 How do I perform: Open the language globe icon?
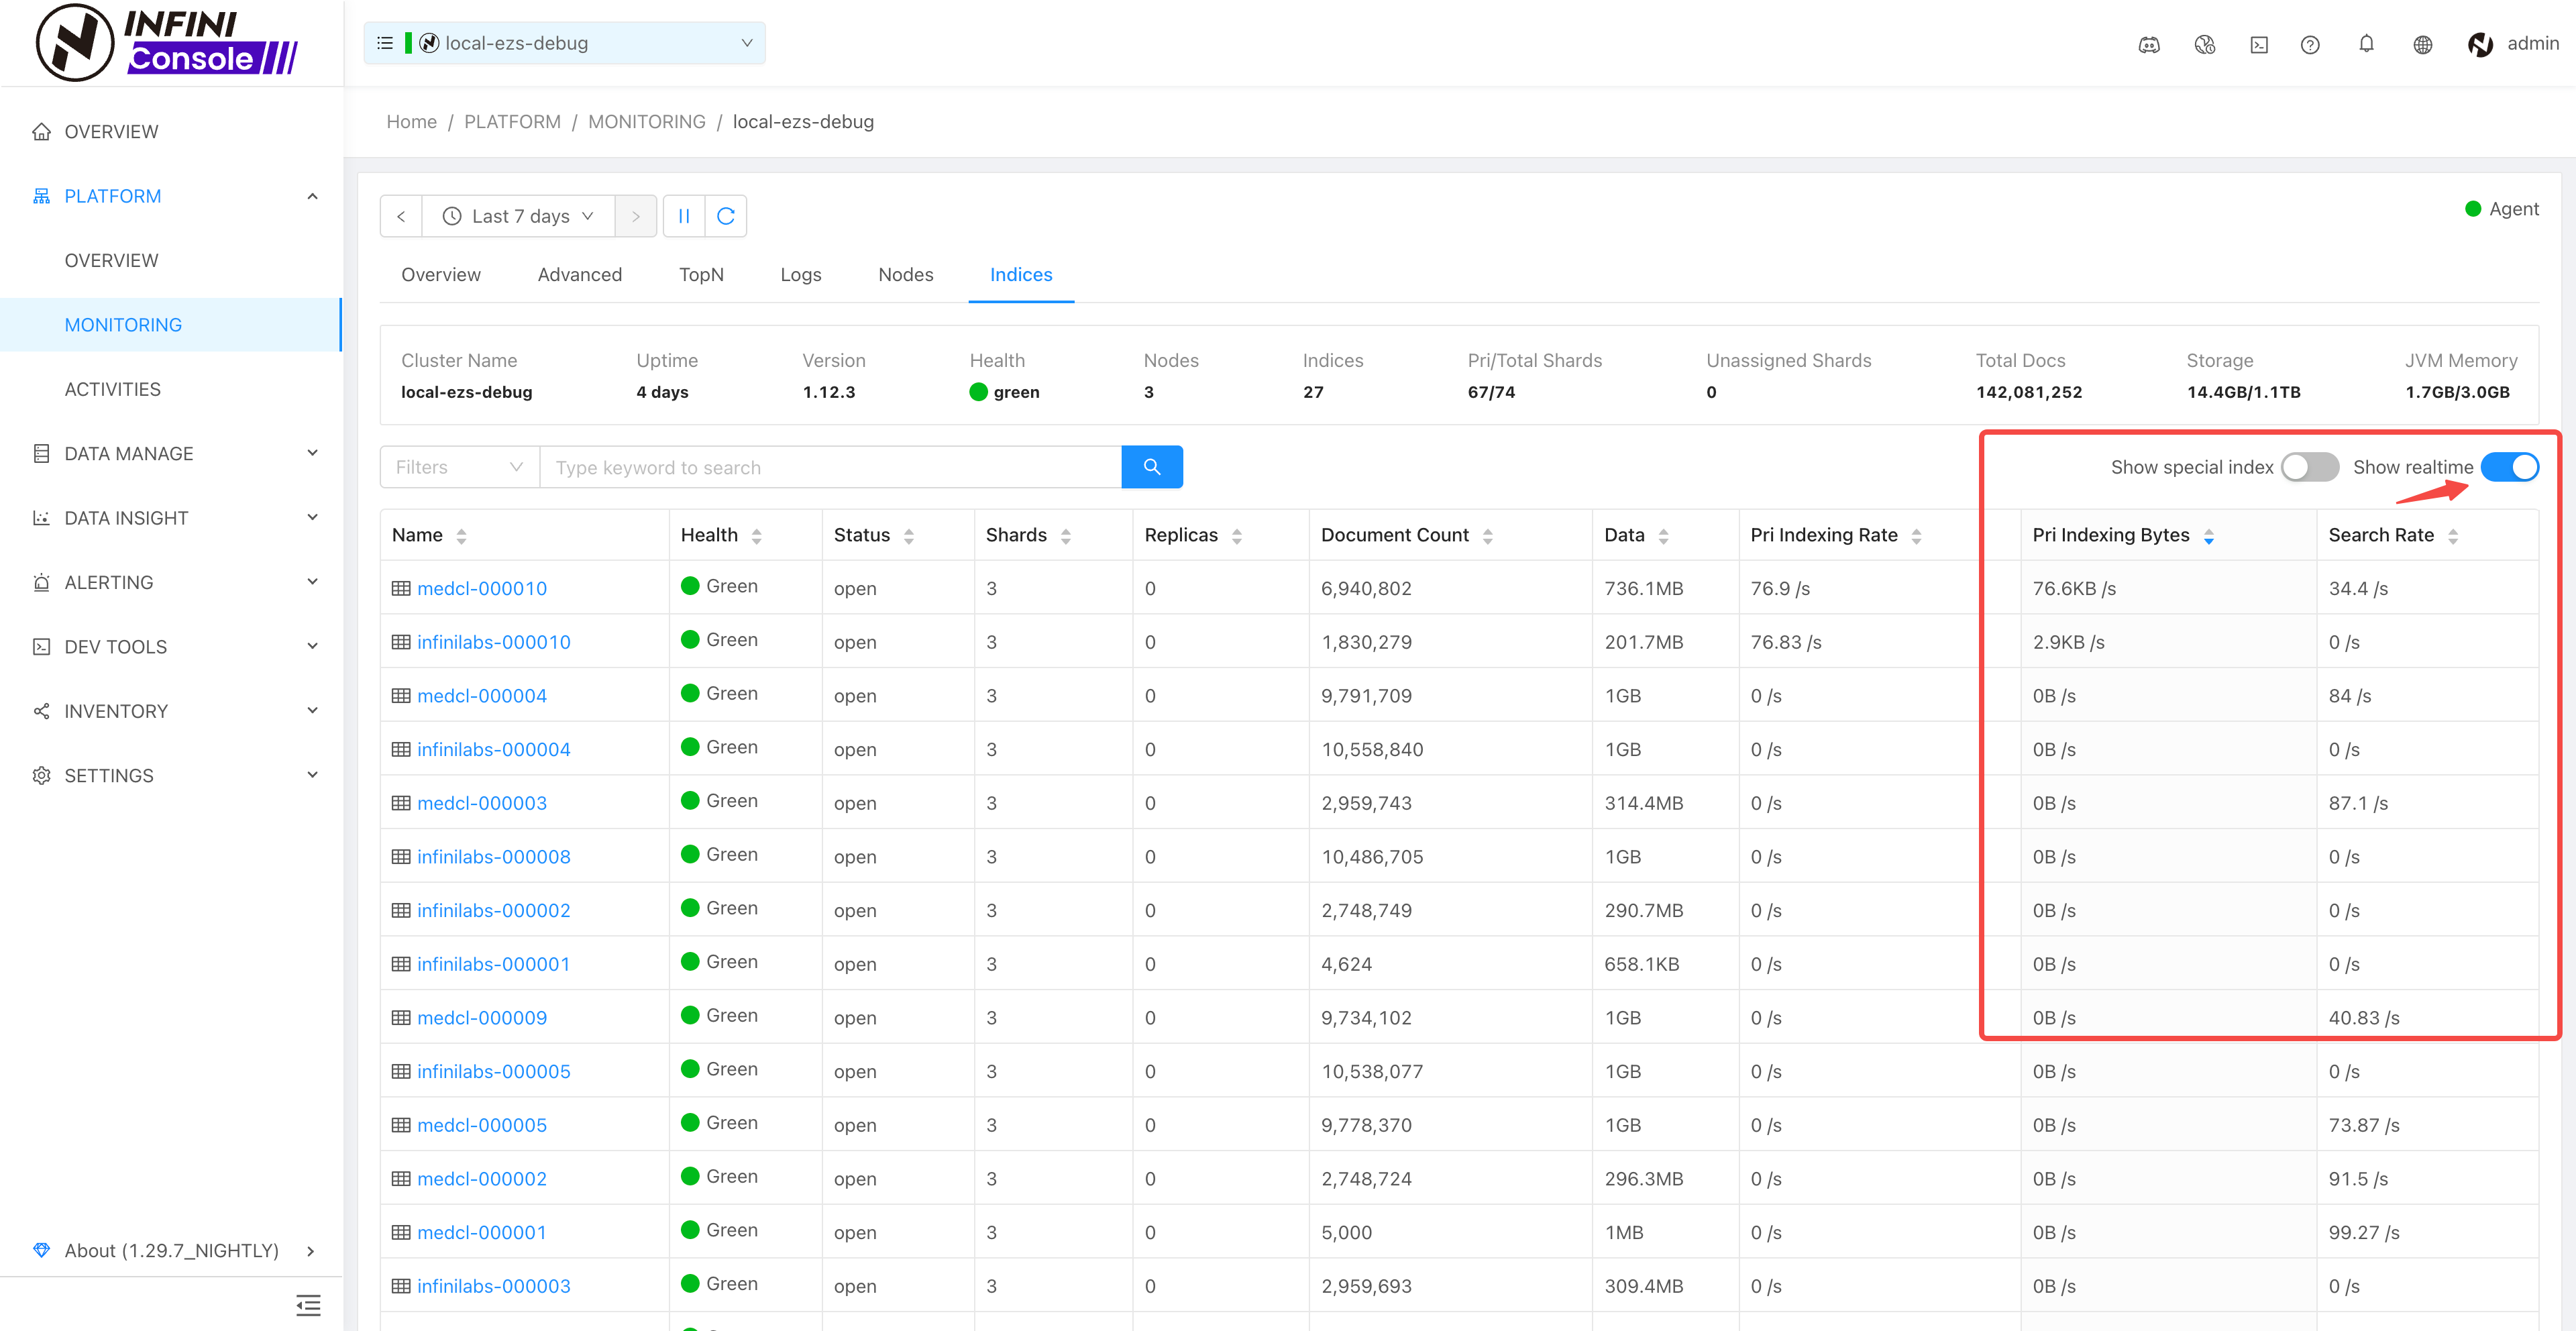(2422, 44)
